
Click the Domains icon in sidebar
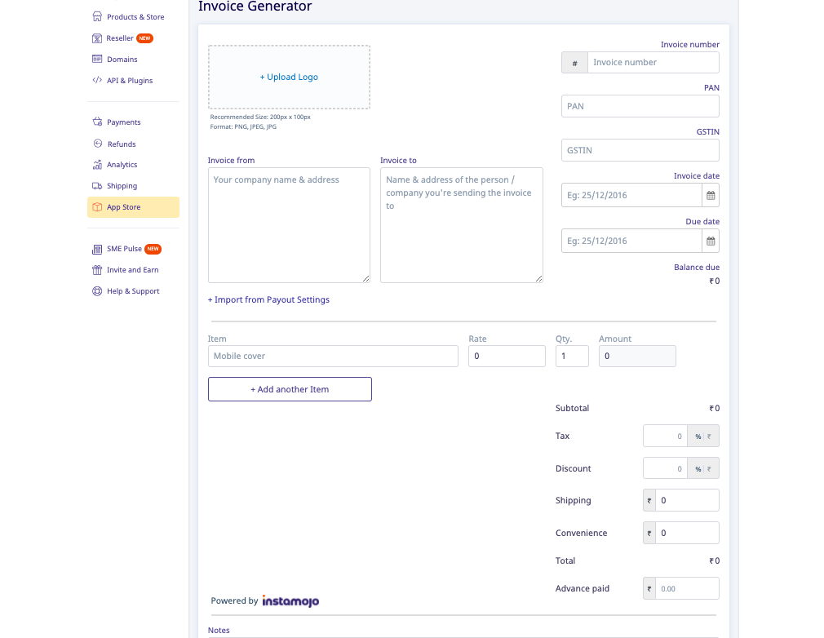(97, 60)
